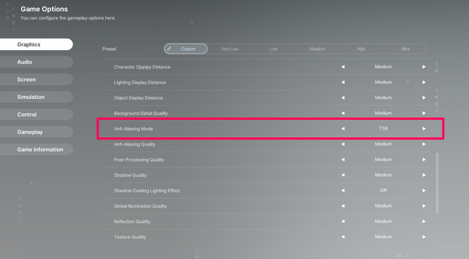Pick the High graphics preset
Image resolution: width=469 pixels, height=259 pixels.
[x=361, y=49]
